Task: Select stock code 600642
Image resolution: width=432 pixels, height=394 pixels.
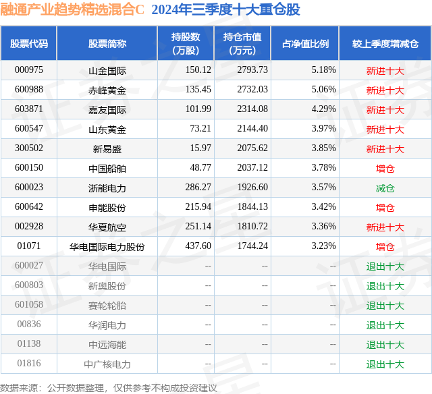Action: (29, 206)
